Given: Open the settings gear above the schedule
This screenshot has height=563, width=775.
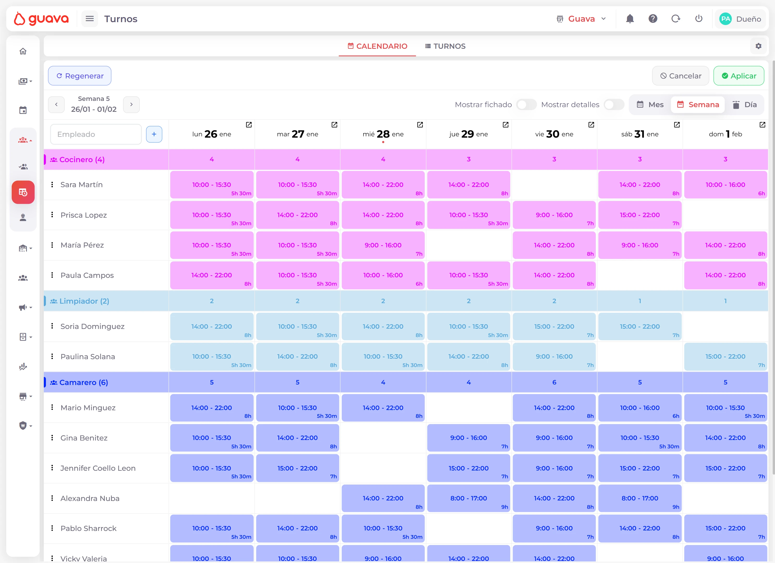Looking at the screenshot, I should [759, 46].
